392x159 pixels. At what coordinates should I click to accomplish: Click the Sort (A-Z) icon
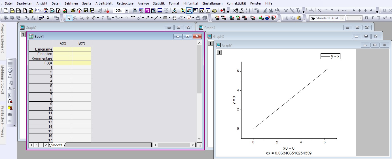[248, 11]
